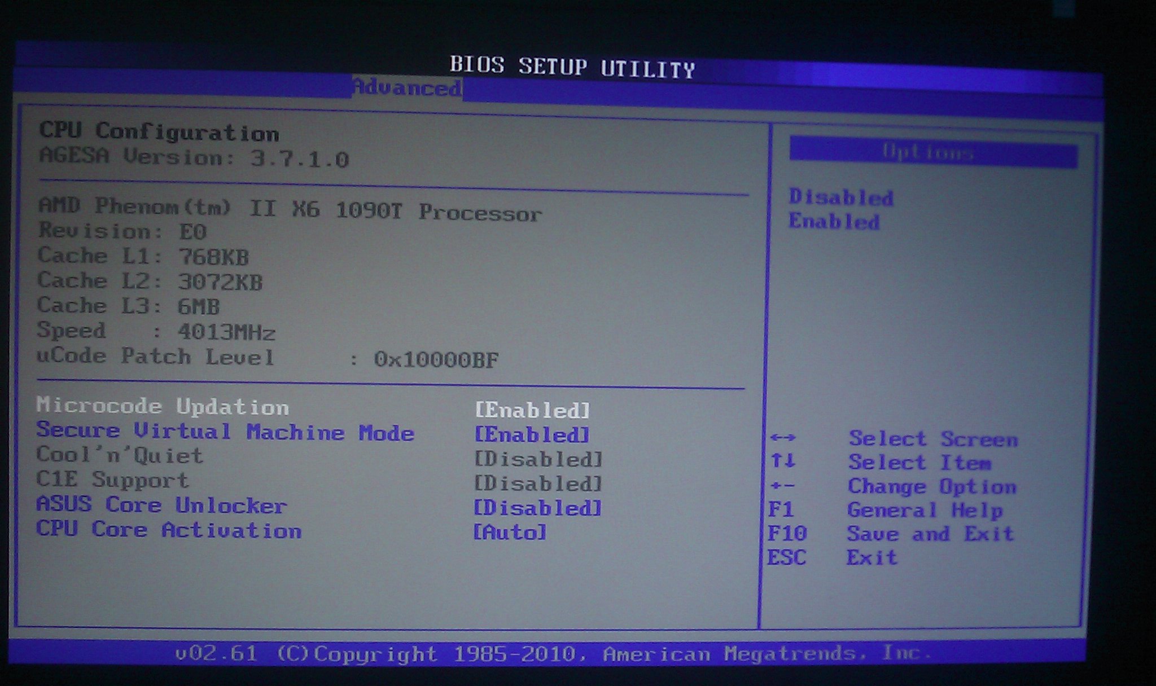Open CPU Core Activation Auto dropdown
Screen dimensions: 1156x686
point(510,532)
